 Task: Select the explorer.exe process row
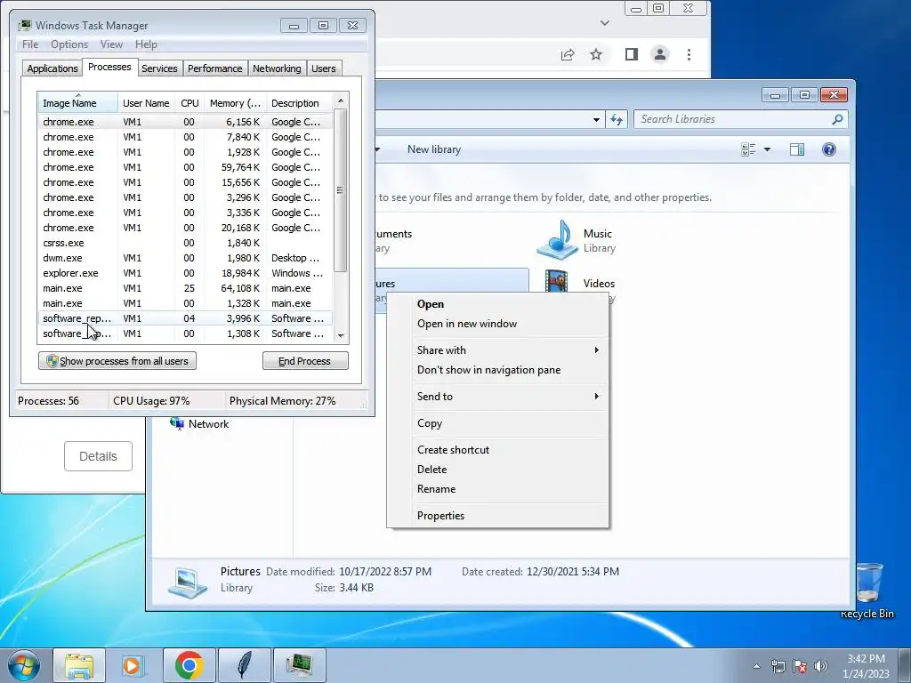185,273
